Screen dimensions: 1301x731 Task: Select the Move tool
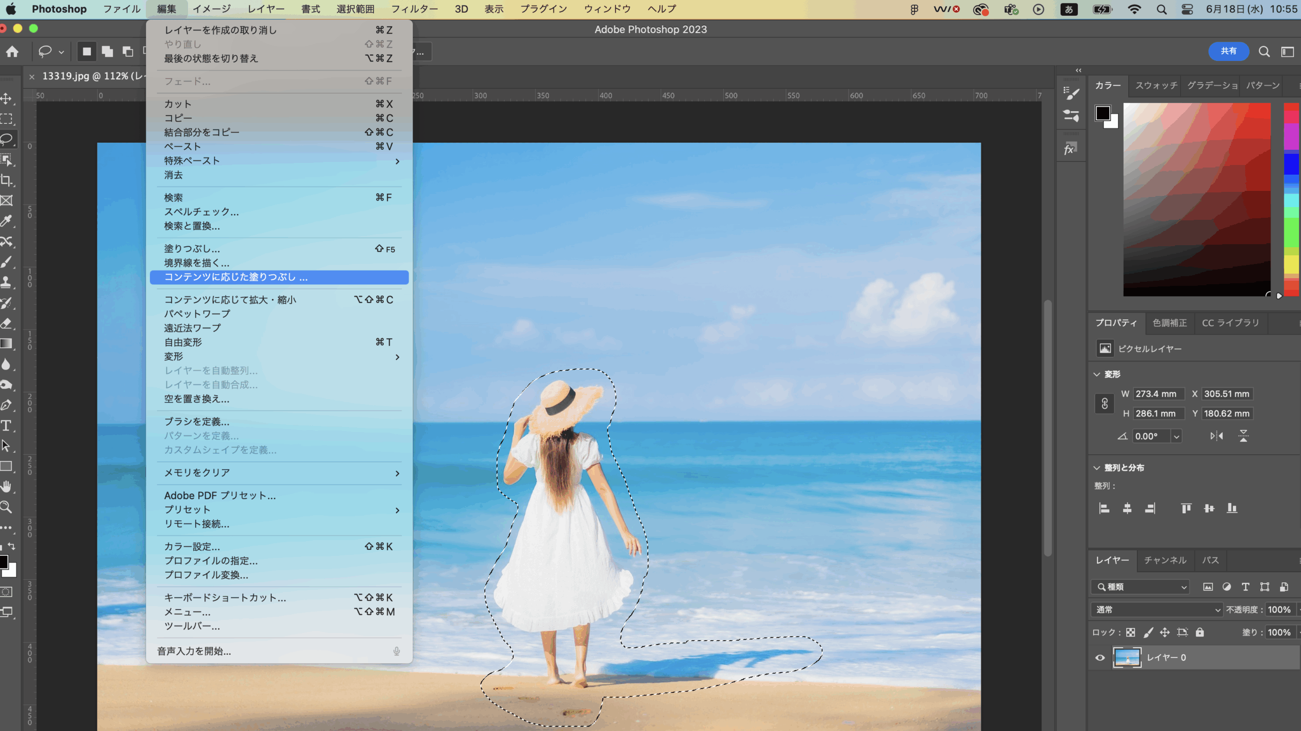pyautogui.click(x=7, y=98)
